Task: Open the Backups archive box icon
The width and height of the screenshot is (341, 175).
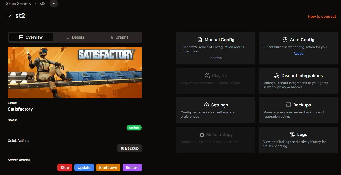Action: tap(288, 105)
